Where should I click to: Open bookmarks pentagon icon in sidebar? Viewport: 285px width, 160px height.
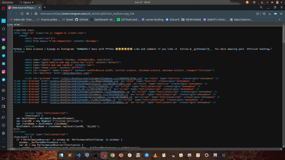point(4,29)
